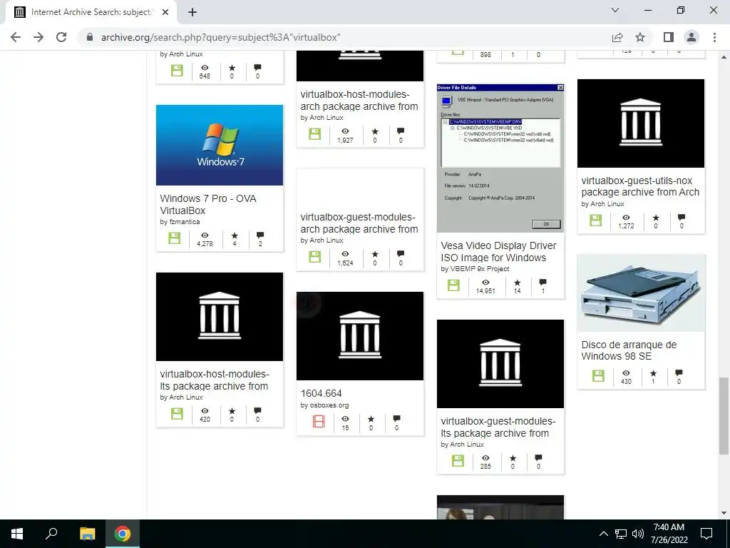730x548 pixels.
Task: Open virtualbox-host-modules-lts package archive link
Action: click(215, 380)
